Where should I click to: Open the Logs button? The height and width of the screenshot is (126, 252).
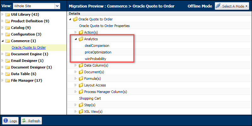coord(10,121)
